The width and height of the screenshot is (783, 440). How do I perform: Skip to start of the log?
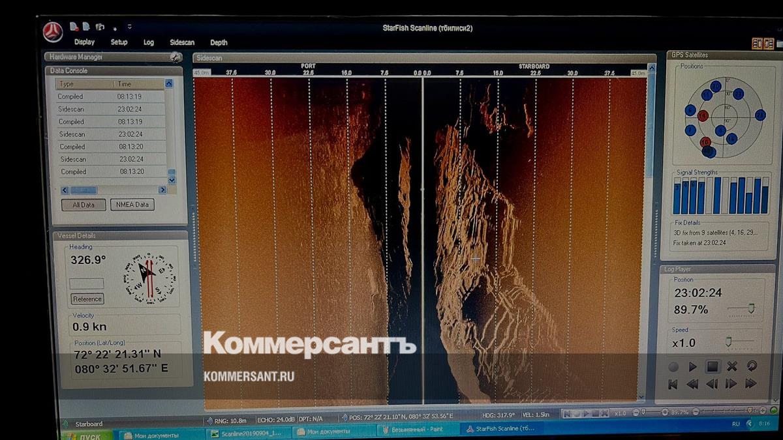point(673,384)
